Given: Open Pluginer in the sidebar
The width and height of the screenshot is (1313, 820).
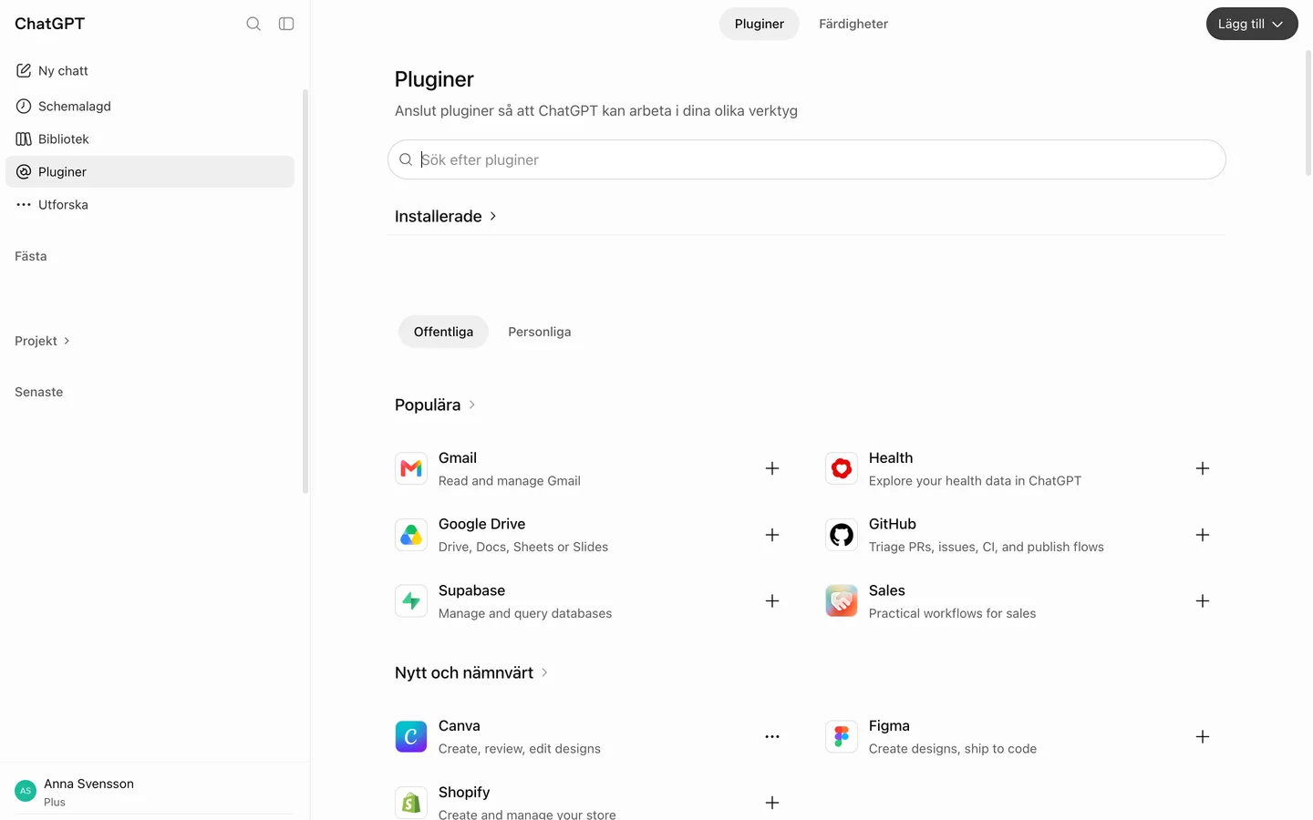Looking at the screenshot, I should point(150,171).
